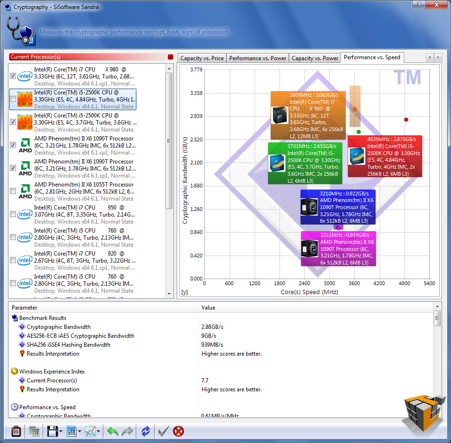Open the benchmark options icon in bottom toolbar
This screenshot has width=451, height=443.
(16, 431)
